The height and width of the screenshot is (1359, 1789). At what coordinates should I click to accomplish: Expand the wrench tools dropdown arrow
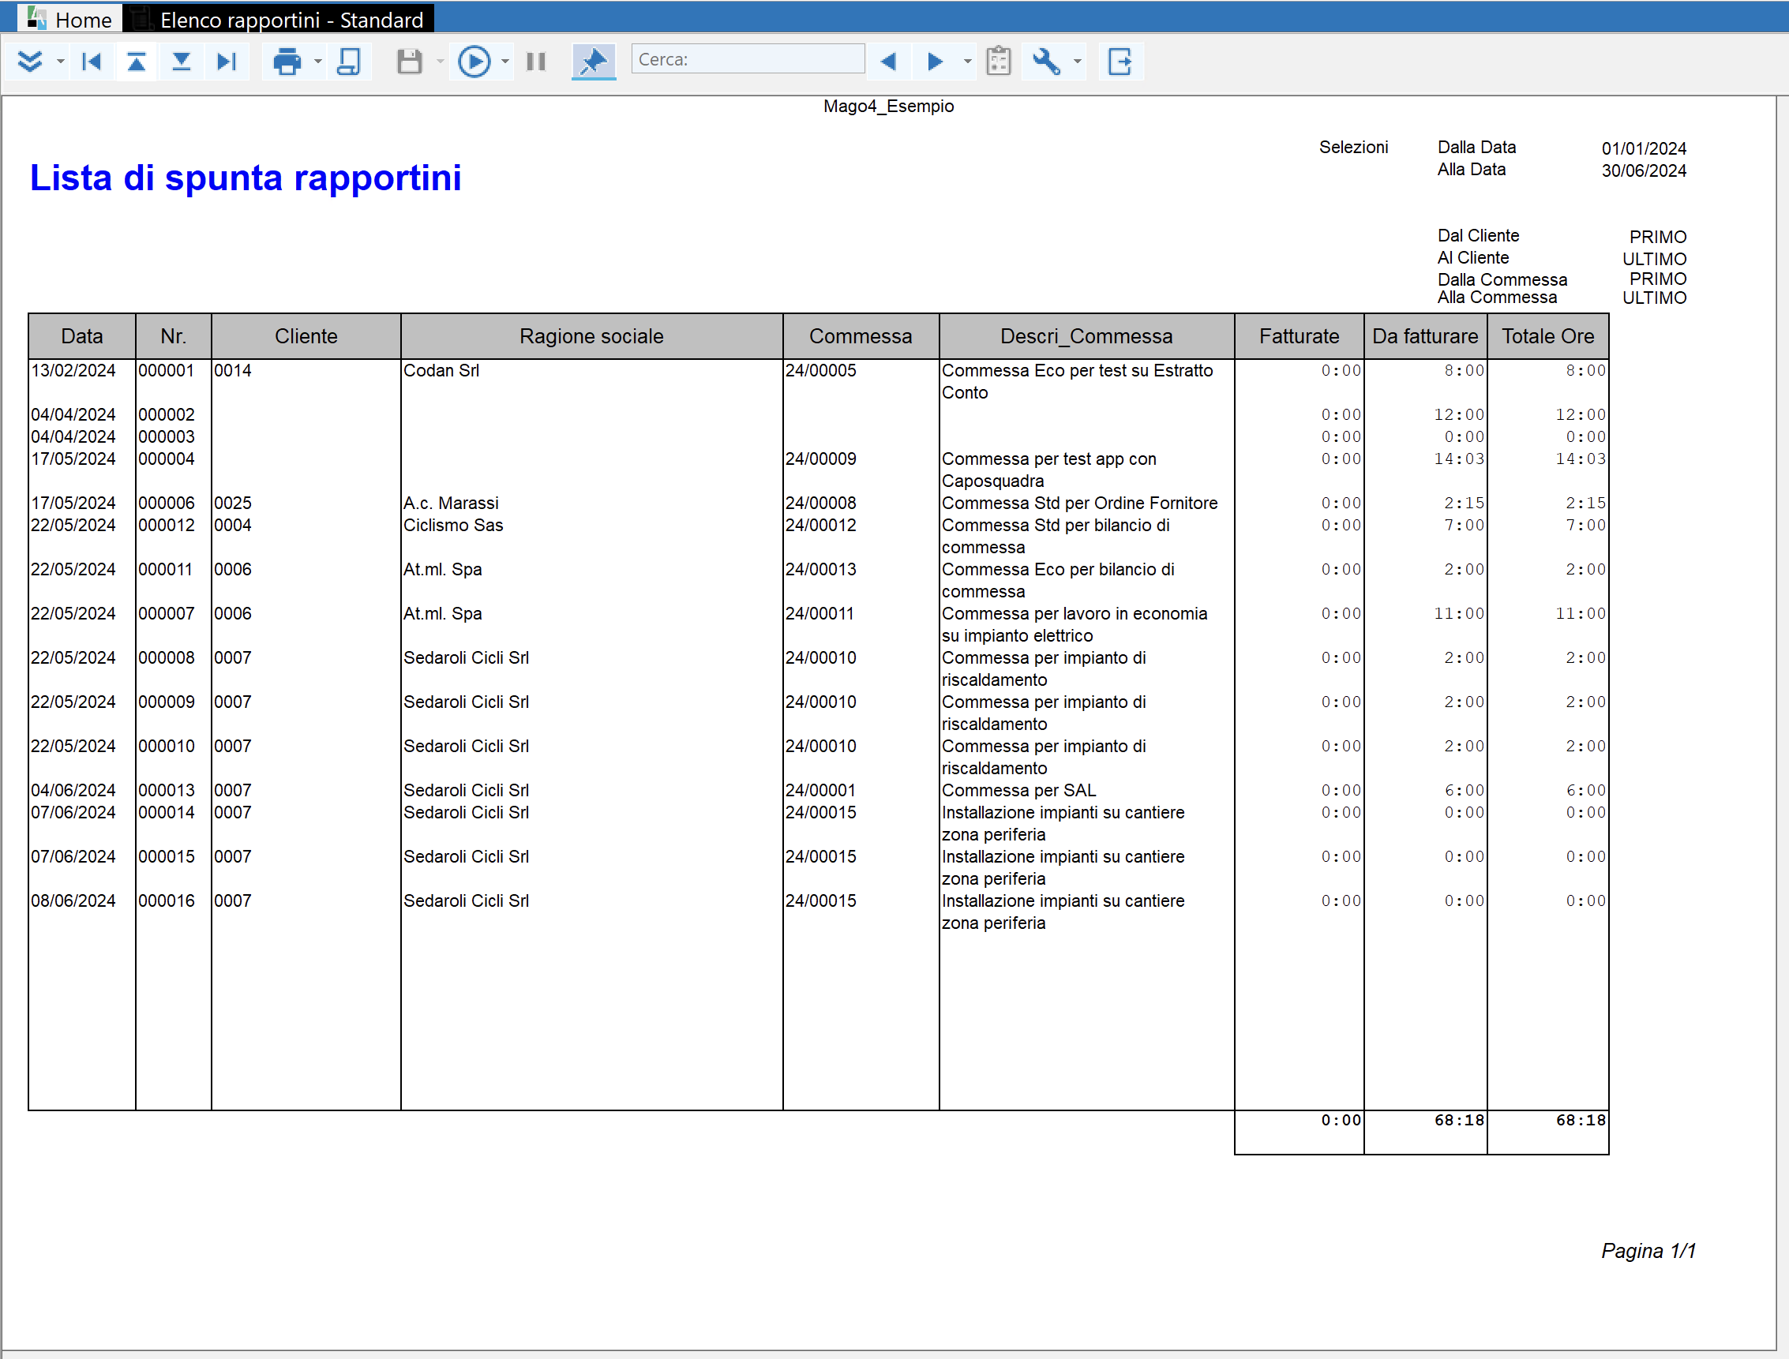pos(1077,62)
